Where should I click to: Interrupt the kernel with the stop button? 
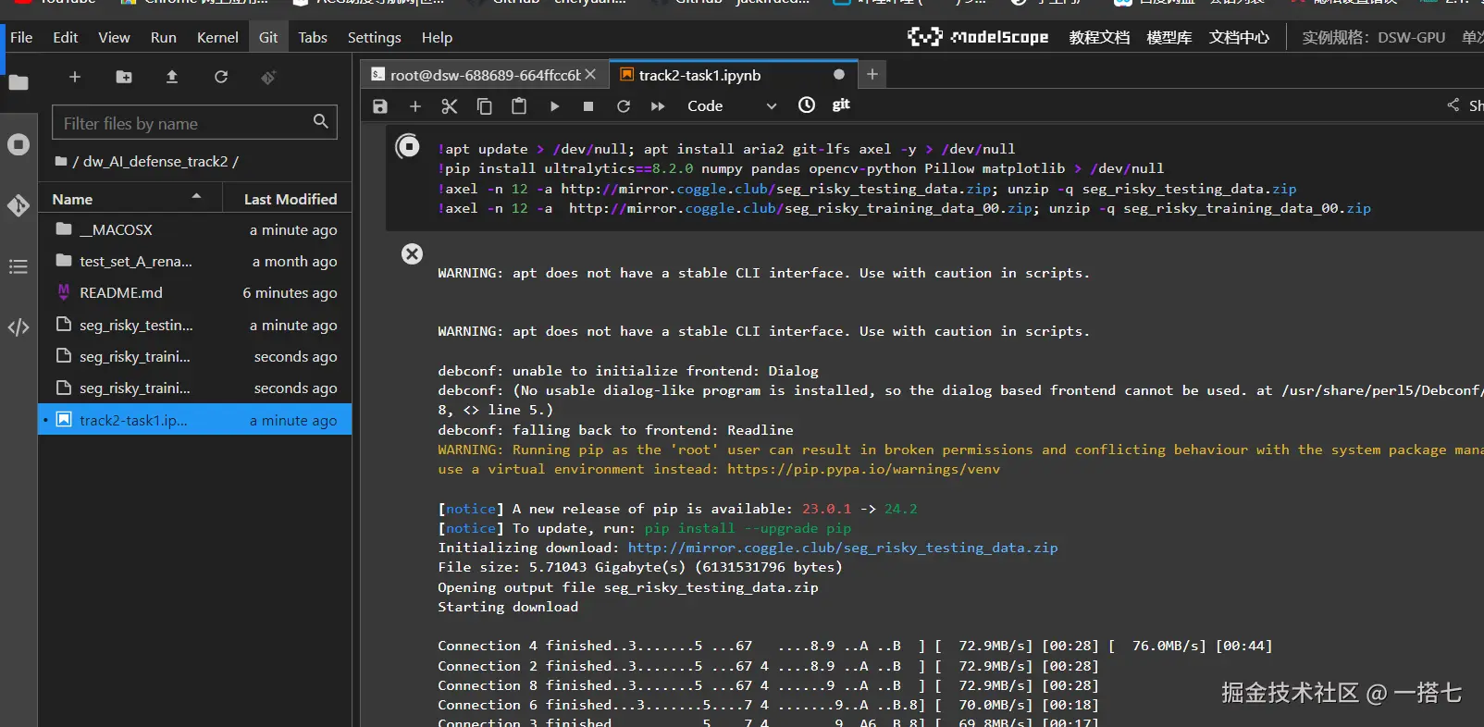tap(588, 106)
